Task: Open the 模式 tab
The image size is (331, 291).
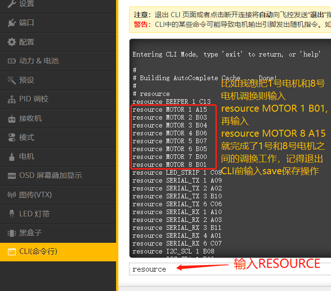Action: 58,138
